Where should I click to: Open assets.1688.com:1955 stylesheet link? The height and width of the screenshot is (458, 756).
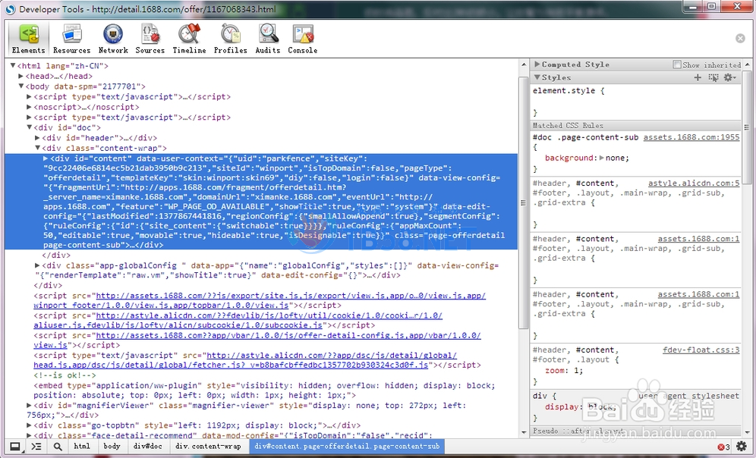691,137
